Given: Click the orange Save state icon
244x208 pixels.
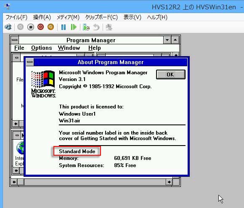Looking at the screenshot, I should pos(50,27).
